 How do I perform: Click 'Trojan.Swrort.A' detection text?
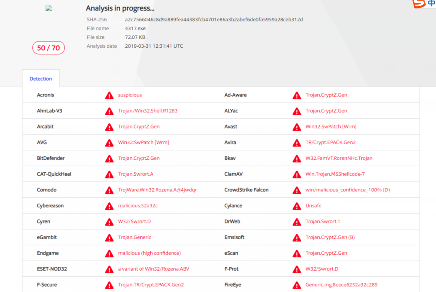(x=136, y=174)
